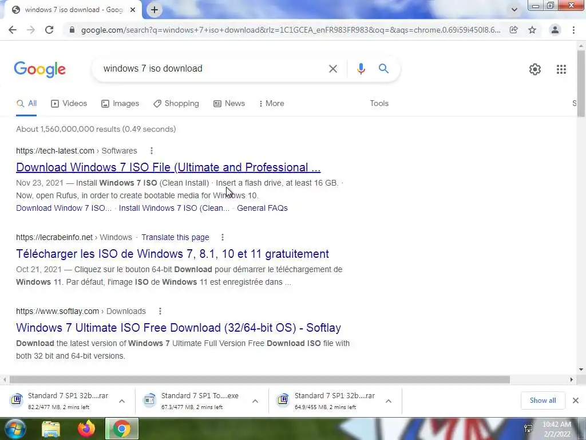Image resolution: width=586 pixels, height=440 pixels.
Task: Launch Firefox from taskbar
Action: point(86,429)
